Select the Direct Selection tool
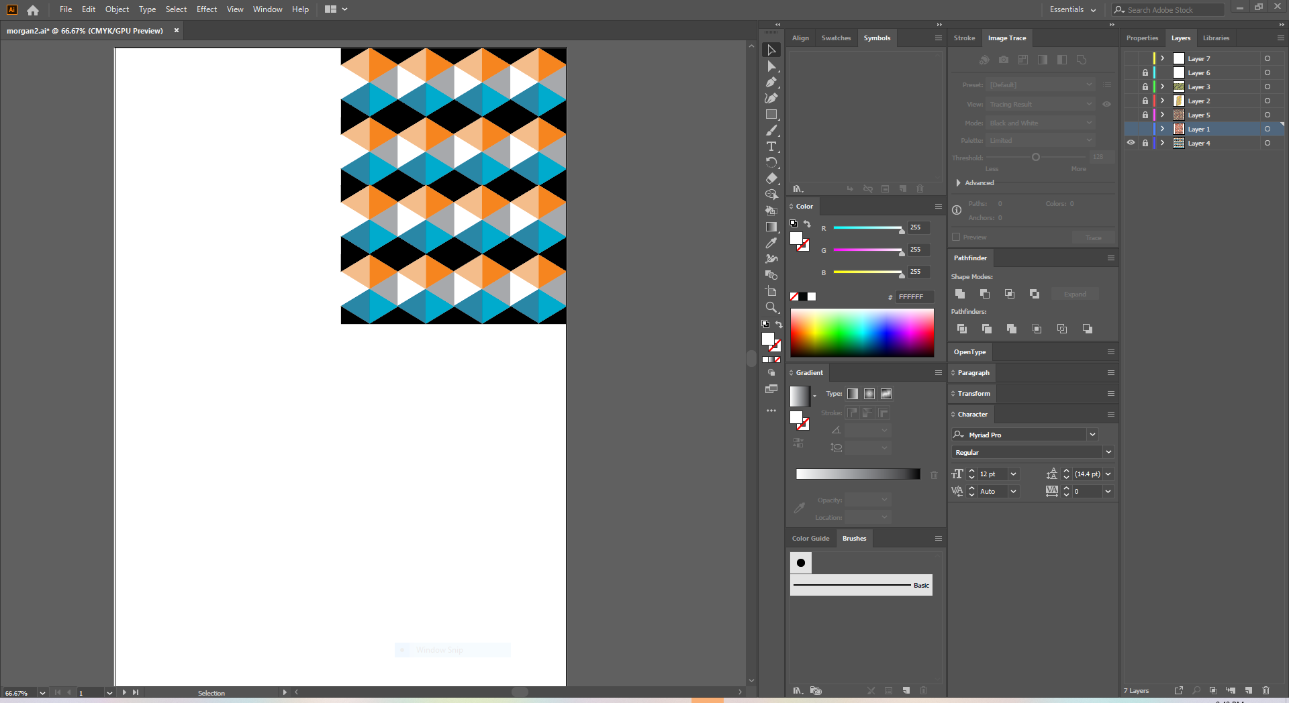Viewport: 1289px width, 703px height. click(x=771, y=66)
